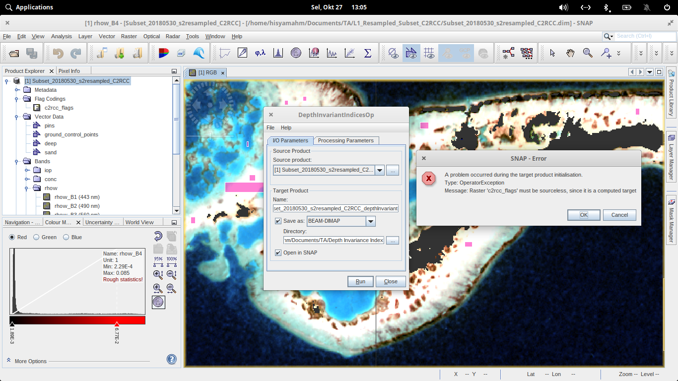Expand the iop band group
This screenshot has height=381, width=678.
27,170
